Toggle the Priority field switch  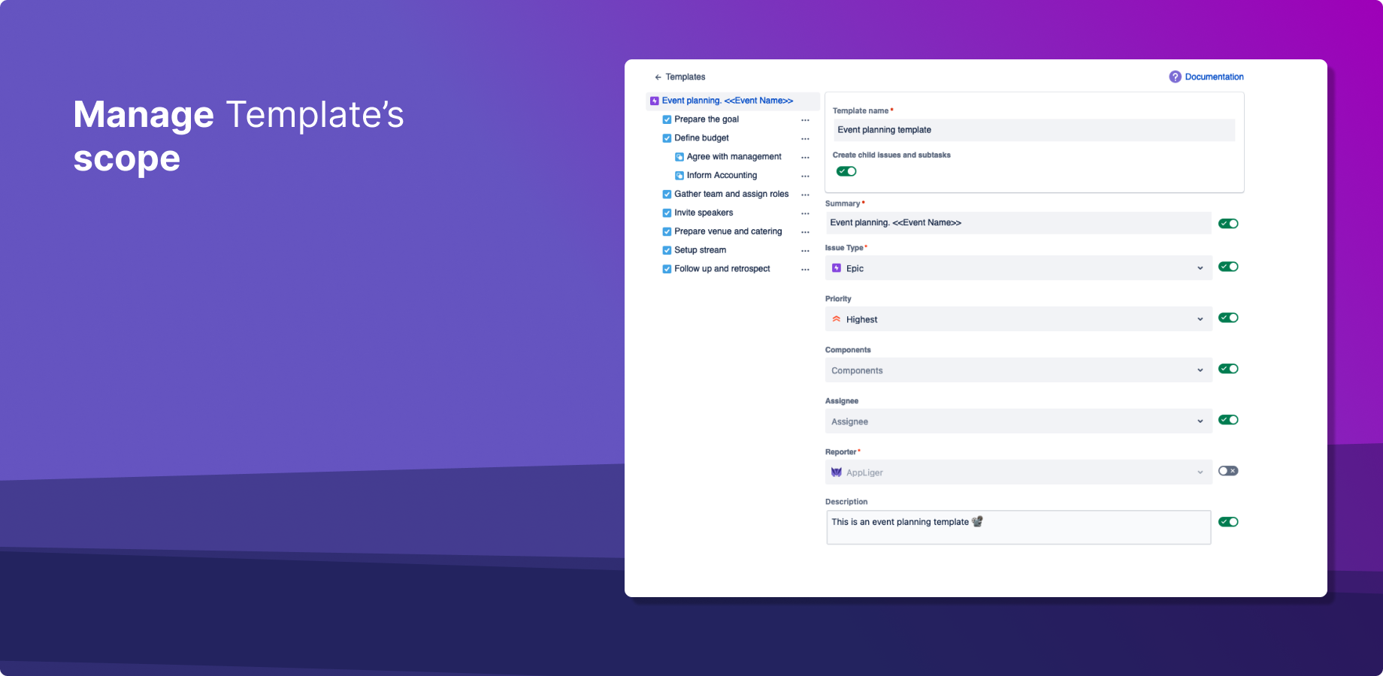click(x=1228, y=318)
